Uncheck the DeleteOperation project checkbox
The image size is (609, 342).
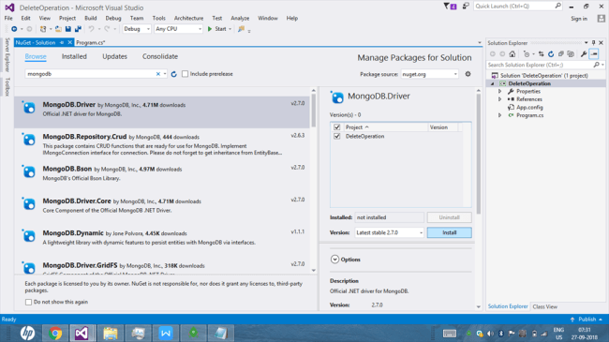336,136
